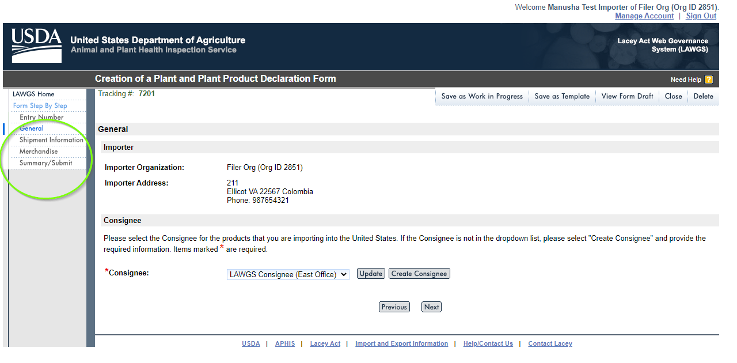Navigate to LAWGS Home in sidebar

[33, 94]
